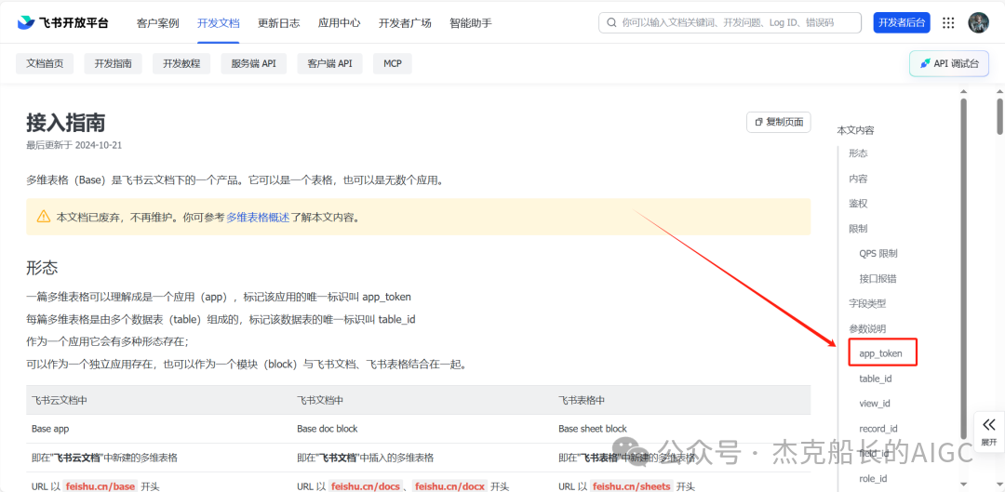The height and width of the screenshot is (492, 1005).
Task: Go to 接口报错 in outline
Action: pyautogui.click(x=878, y=279)
